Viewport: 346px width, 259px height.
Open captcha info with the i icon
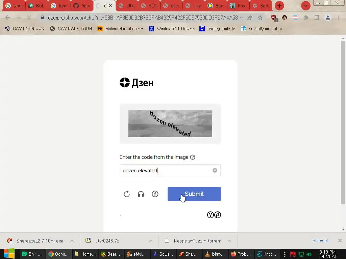[155, 194]
